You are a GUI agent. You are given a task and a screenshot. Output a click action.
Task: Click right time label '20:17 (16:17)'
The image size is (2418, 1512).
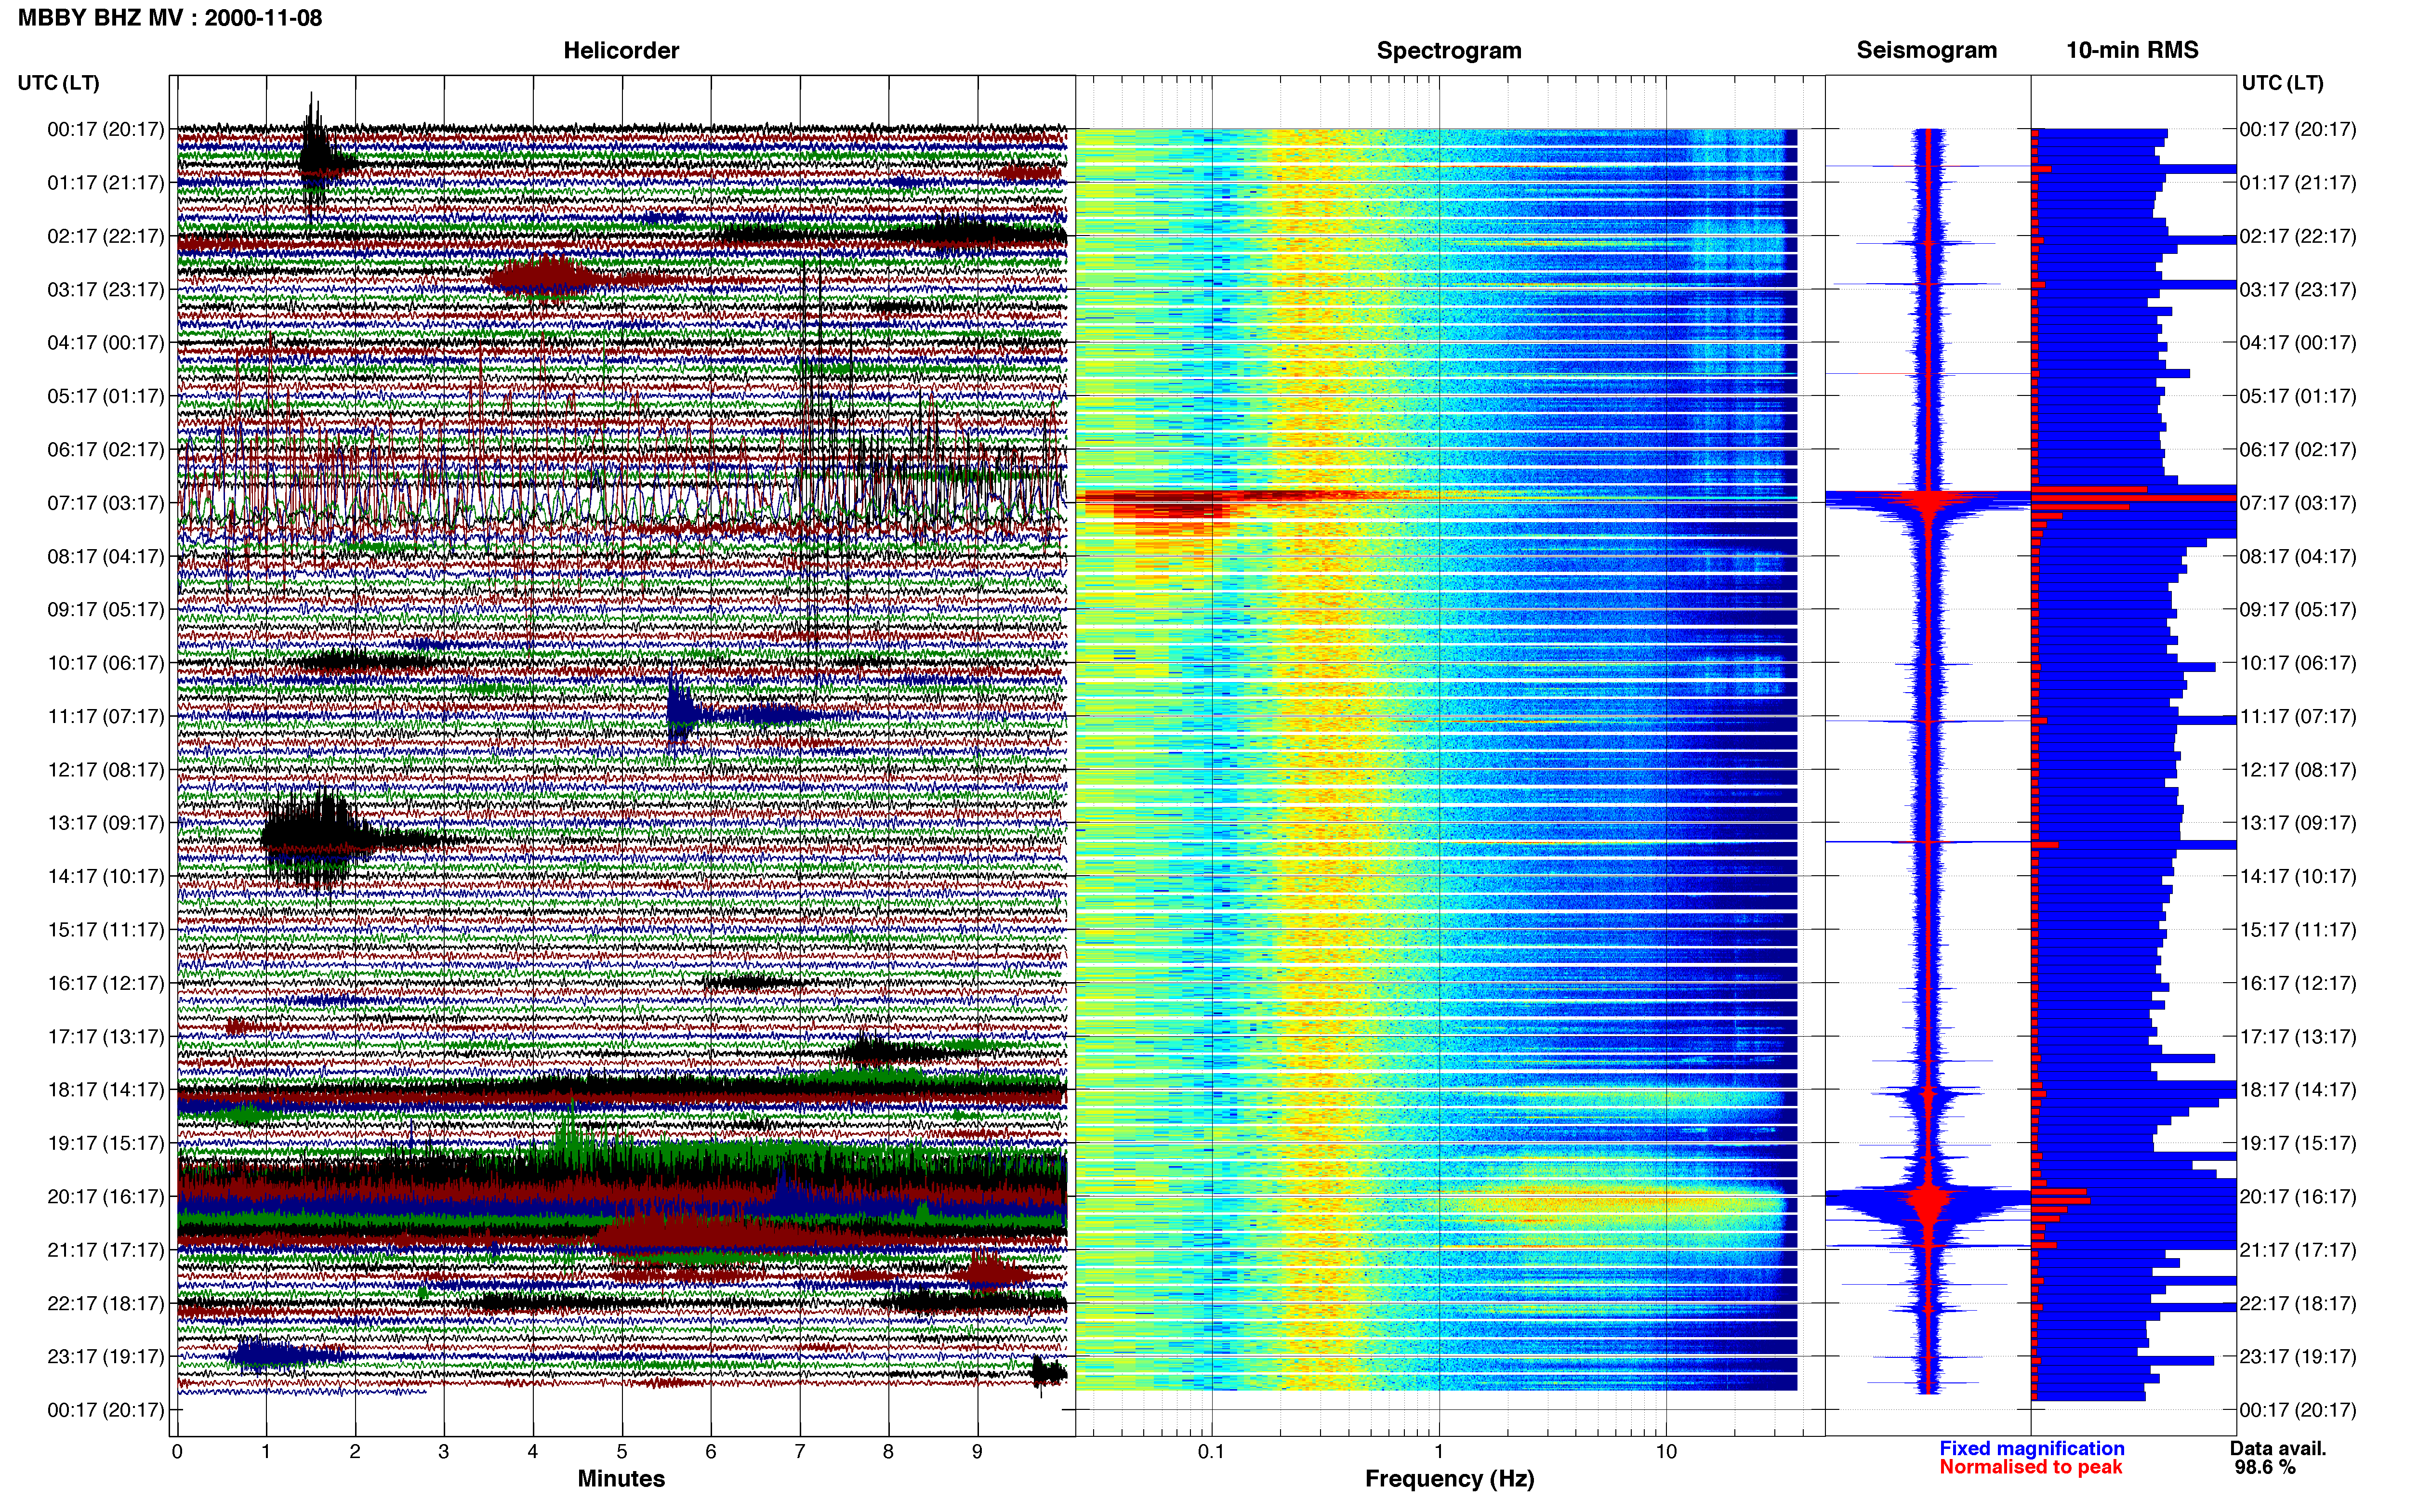2297,1196
